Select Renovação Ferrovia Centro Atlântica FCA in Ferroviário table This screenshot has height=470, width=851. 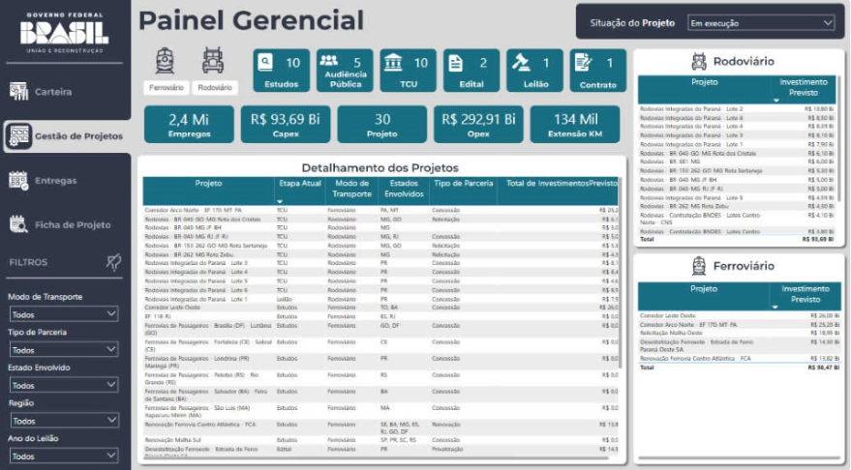point(738,359)
